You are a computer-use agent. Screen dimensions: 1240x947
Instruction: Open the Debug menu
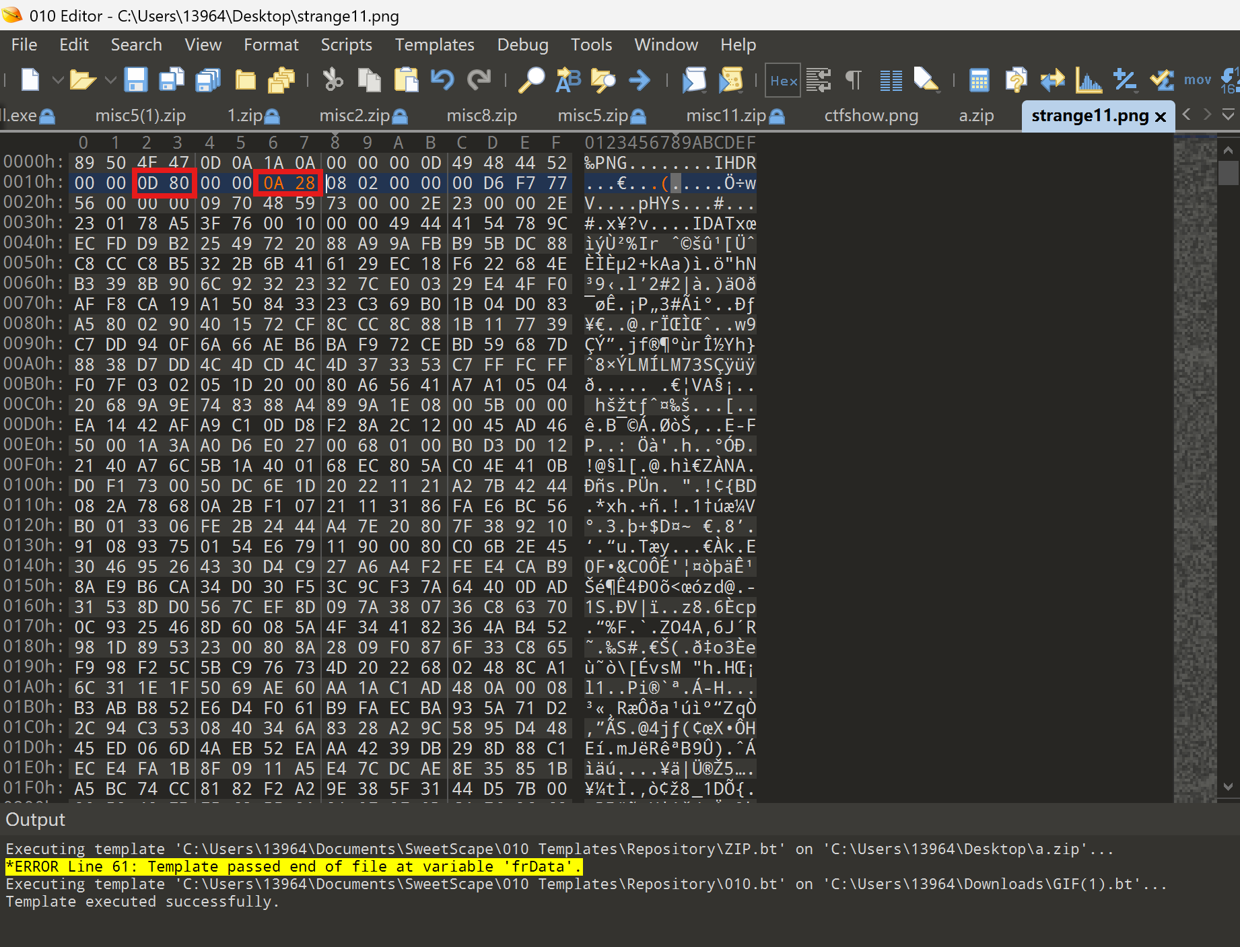pyautogui.click(x=523, y=45)
